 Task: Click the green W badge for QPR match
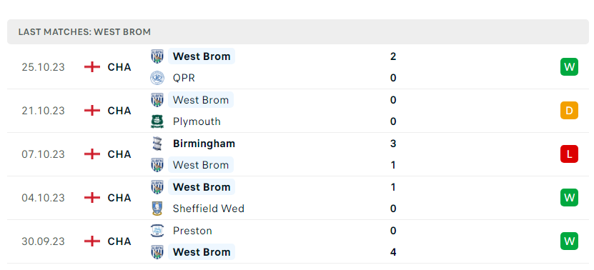(570, 67)
